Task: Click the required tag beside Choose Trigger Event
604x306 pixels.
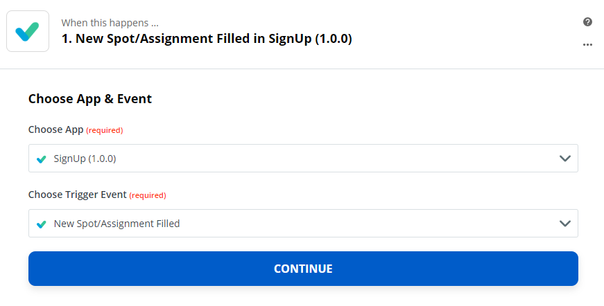Action: (x=148, y=195)
